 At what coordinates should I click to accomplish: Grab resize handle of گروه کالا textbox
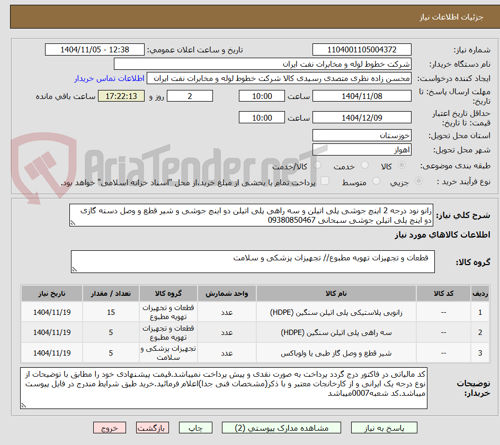[74, 269]
